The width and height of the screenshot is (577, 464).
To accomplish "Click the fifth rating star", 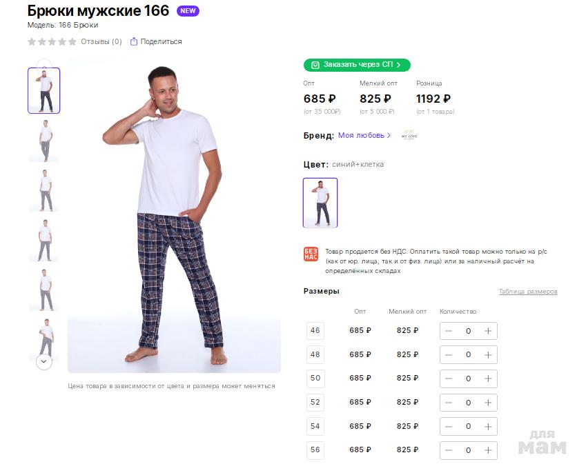I will (x=72, y=41).
